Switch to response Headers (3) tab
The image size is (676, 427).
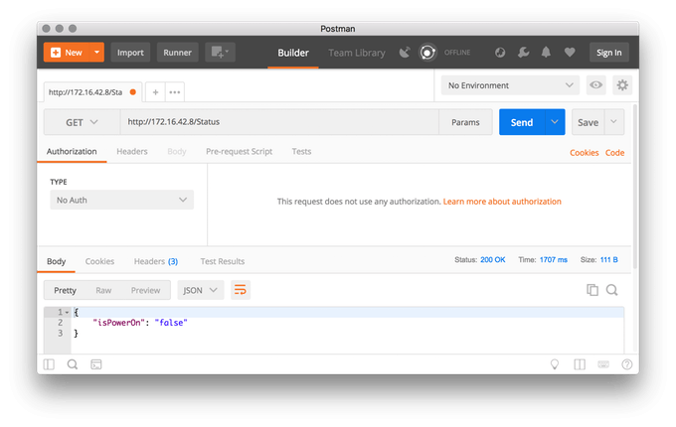coord(155,261)
